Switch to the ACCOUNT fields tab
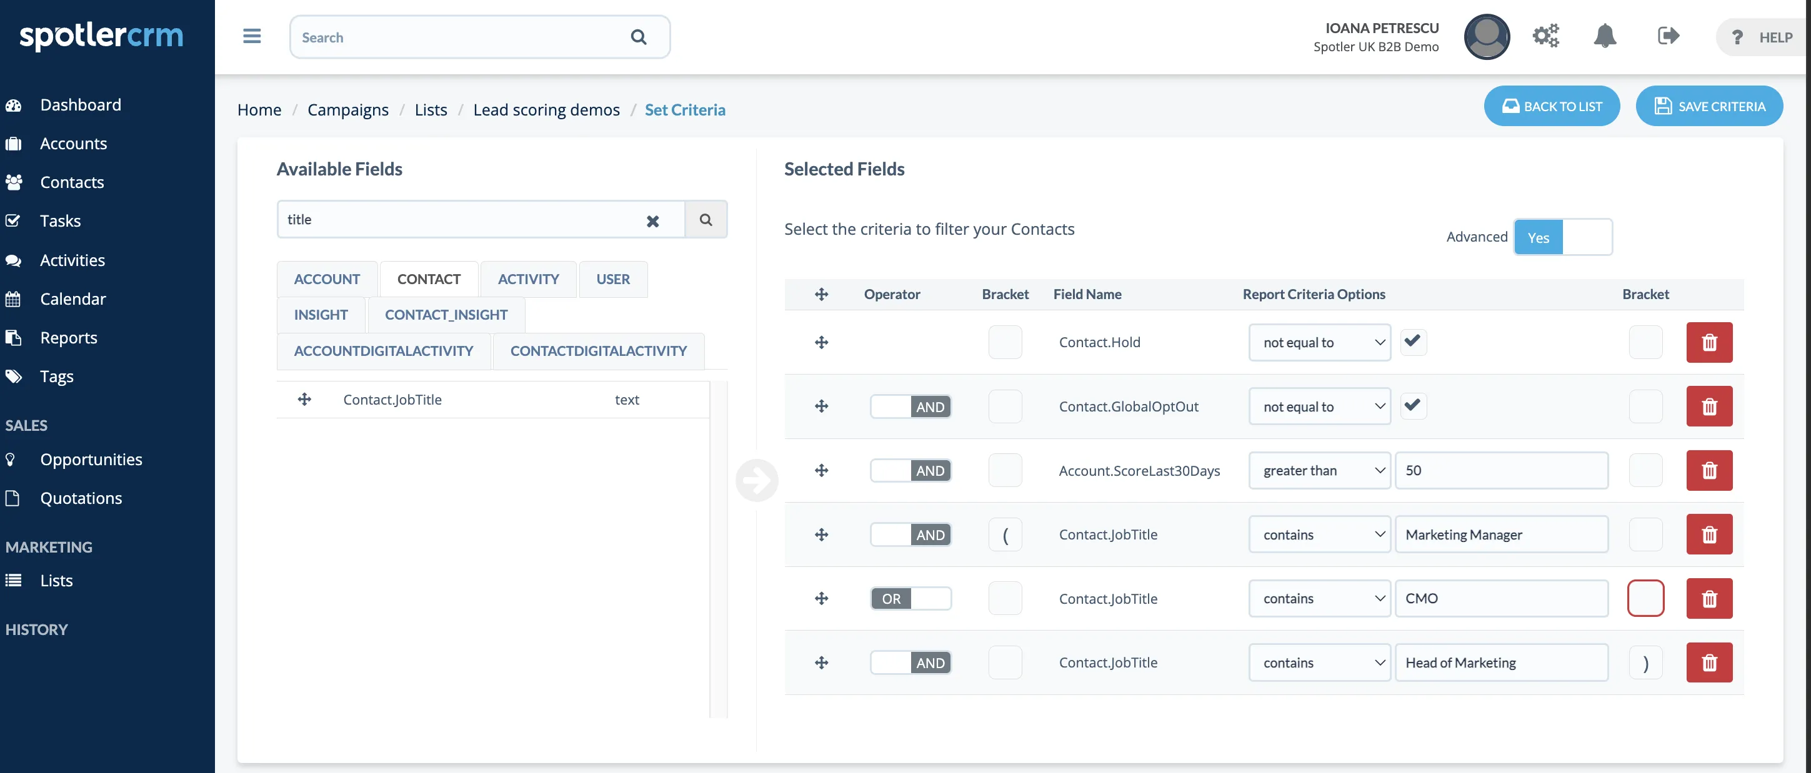The width and height of the screenshot is (1811, 773). click(x=327, y=280)
